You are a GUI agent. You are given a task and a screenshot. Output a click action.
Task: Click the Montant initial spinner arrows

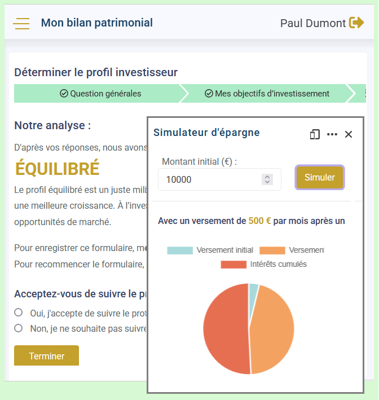pos(267,179)
